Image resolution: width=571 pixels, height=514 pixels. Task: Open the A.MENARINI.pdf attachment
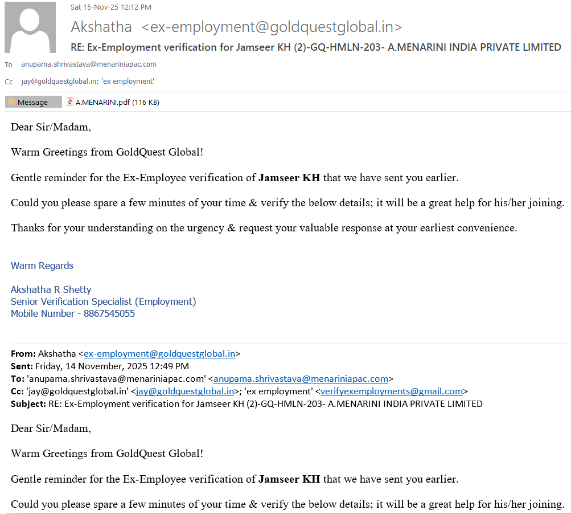click(117, 103)
